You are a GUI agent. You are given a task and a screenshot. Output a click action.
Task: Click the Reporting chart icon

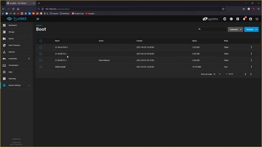tap(4, 79)
